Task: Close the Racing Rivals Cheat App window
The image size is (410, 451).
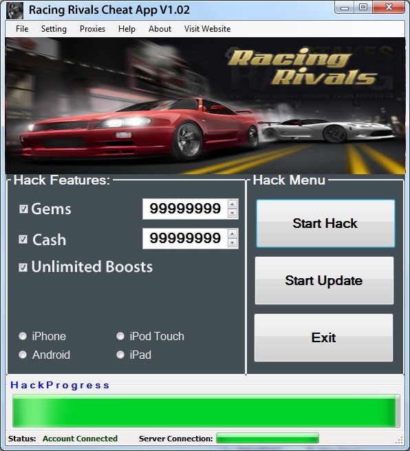Action: pyautogui.click(x=389, y=7)
